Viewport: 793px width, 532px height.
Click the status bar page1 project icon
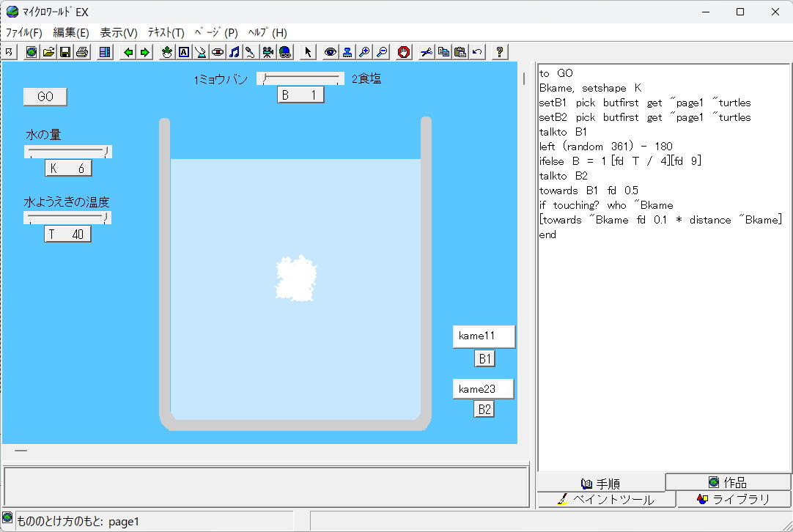[7, 518]
